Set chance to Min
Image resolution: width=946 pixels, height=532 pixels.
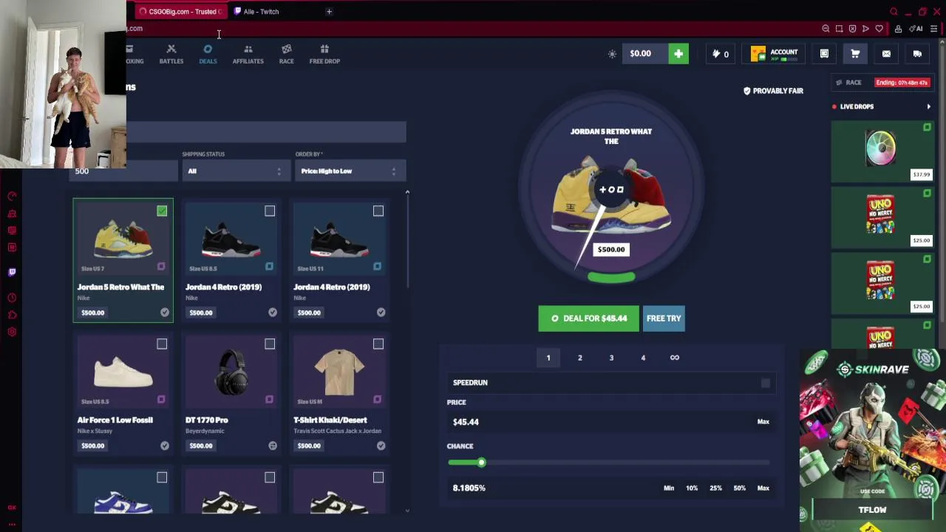(669, 488)
